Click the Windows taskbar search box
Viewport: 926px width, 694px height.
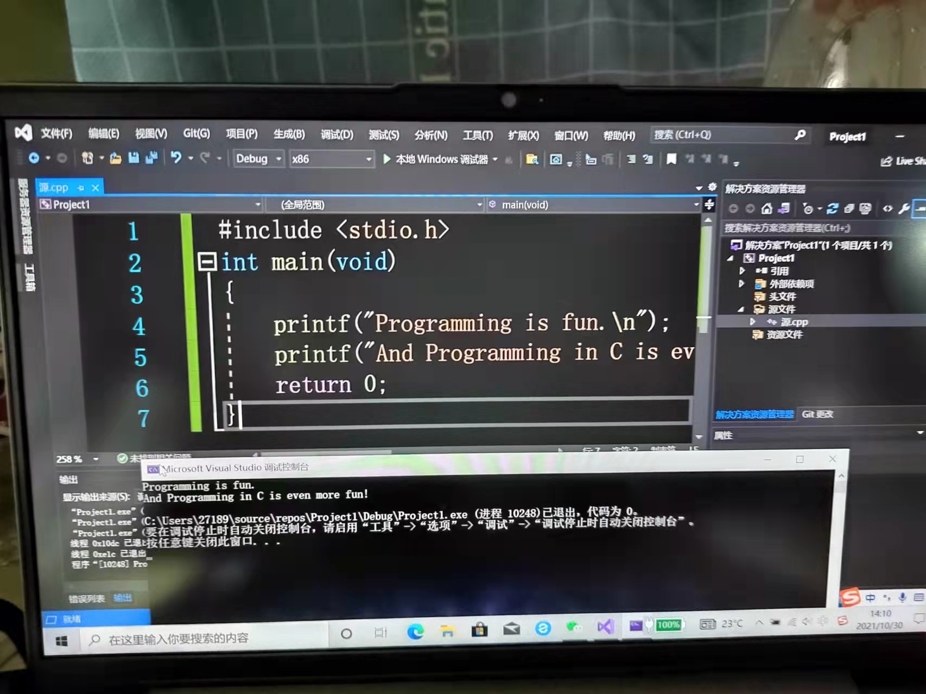tap(205, 639)
